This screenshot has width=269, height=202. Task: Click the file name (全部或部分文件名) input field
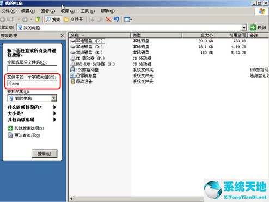(32, 68)
